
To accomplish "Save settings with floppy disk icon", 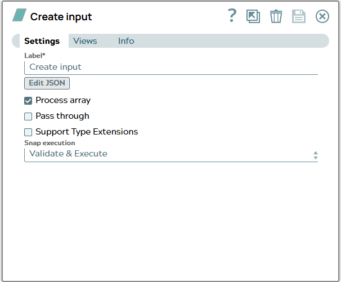I will click(x=299, y=16).
